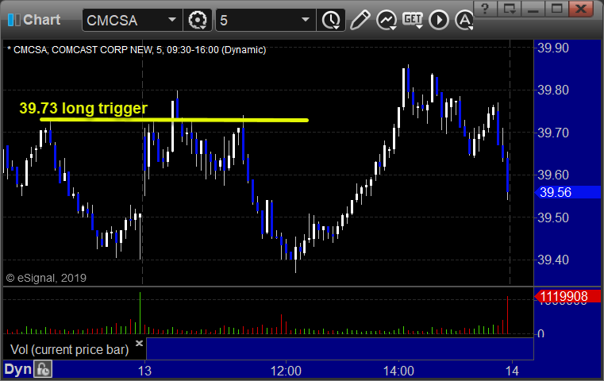Toggle the Dyn lock icon

[43, 369]
